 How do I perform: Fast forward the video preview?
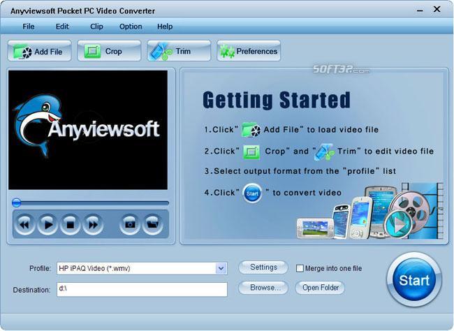[x=93, y=224]
